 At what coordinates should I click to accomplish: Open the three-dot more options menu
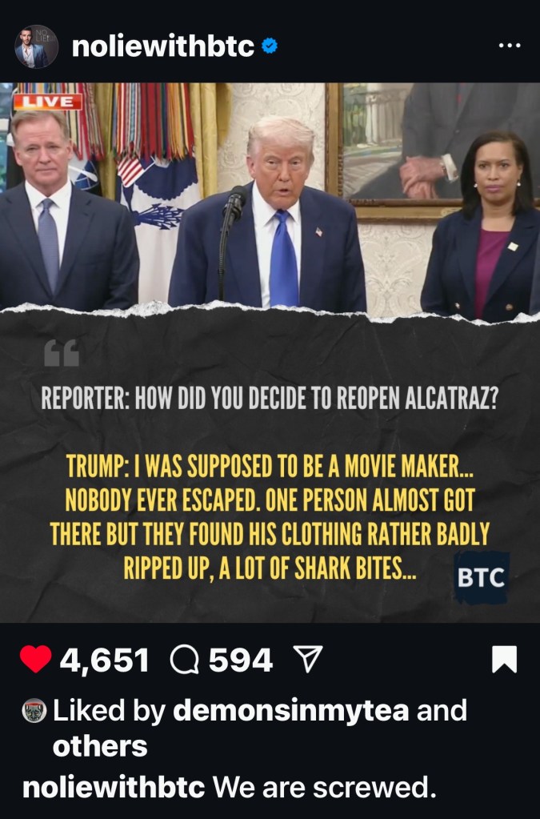[x=510, y=46]
